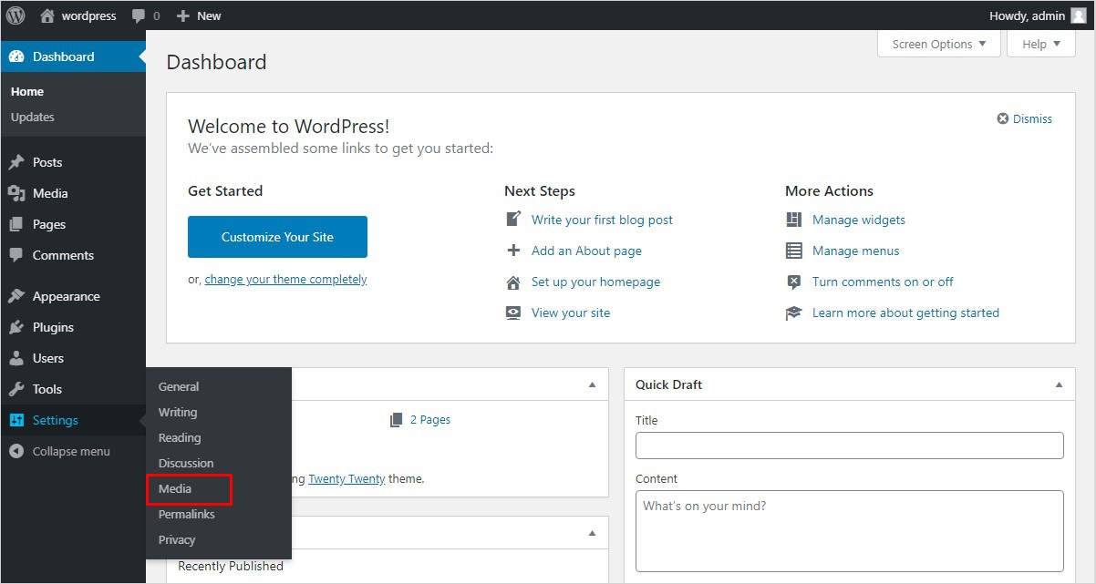Expand the Screen Options dropdown
The image size is (1096, 584).
938,44
